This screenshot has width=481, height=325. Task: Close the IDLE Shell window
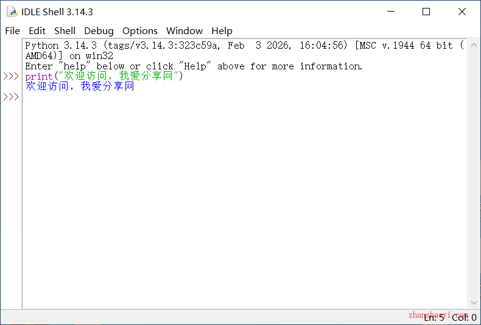pos(462,12)
